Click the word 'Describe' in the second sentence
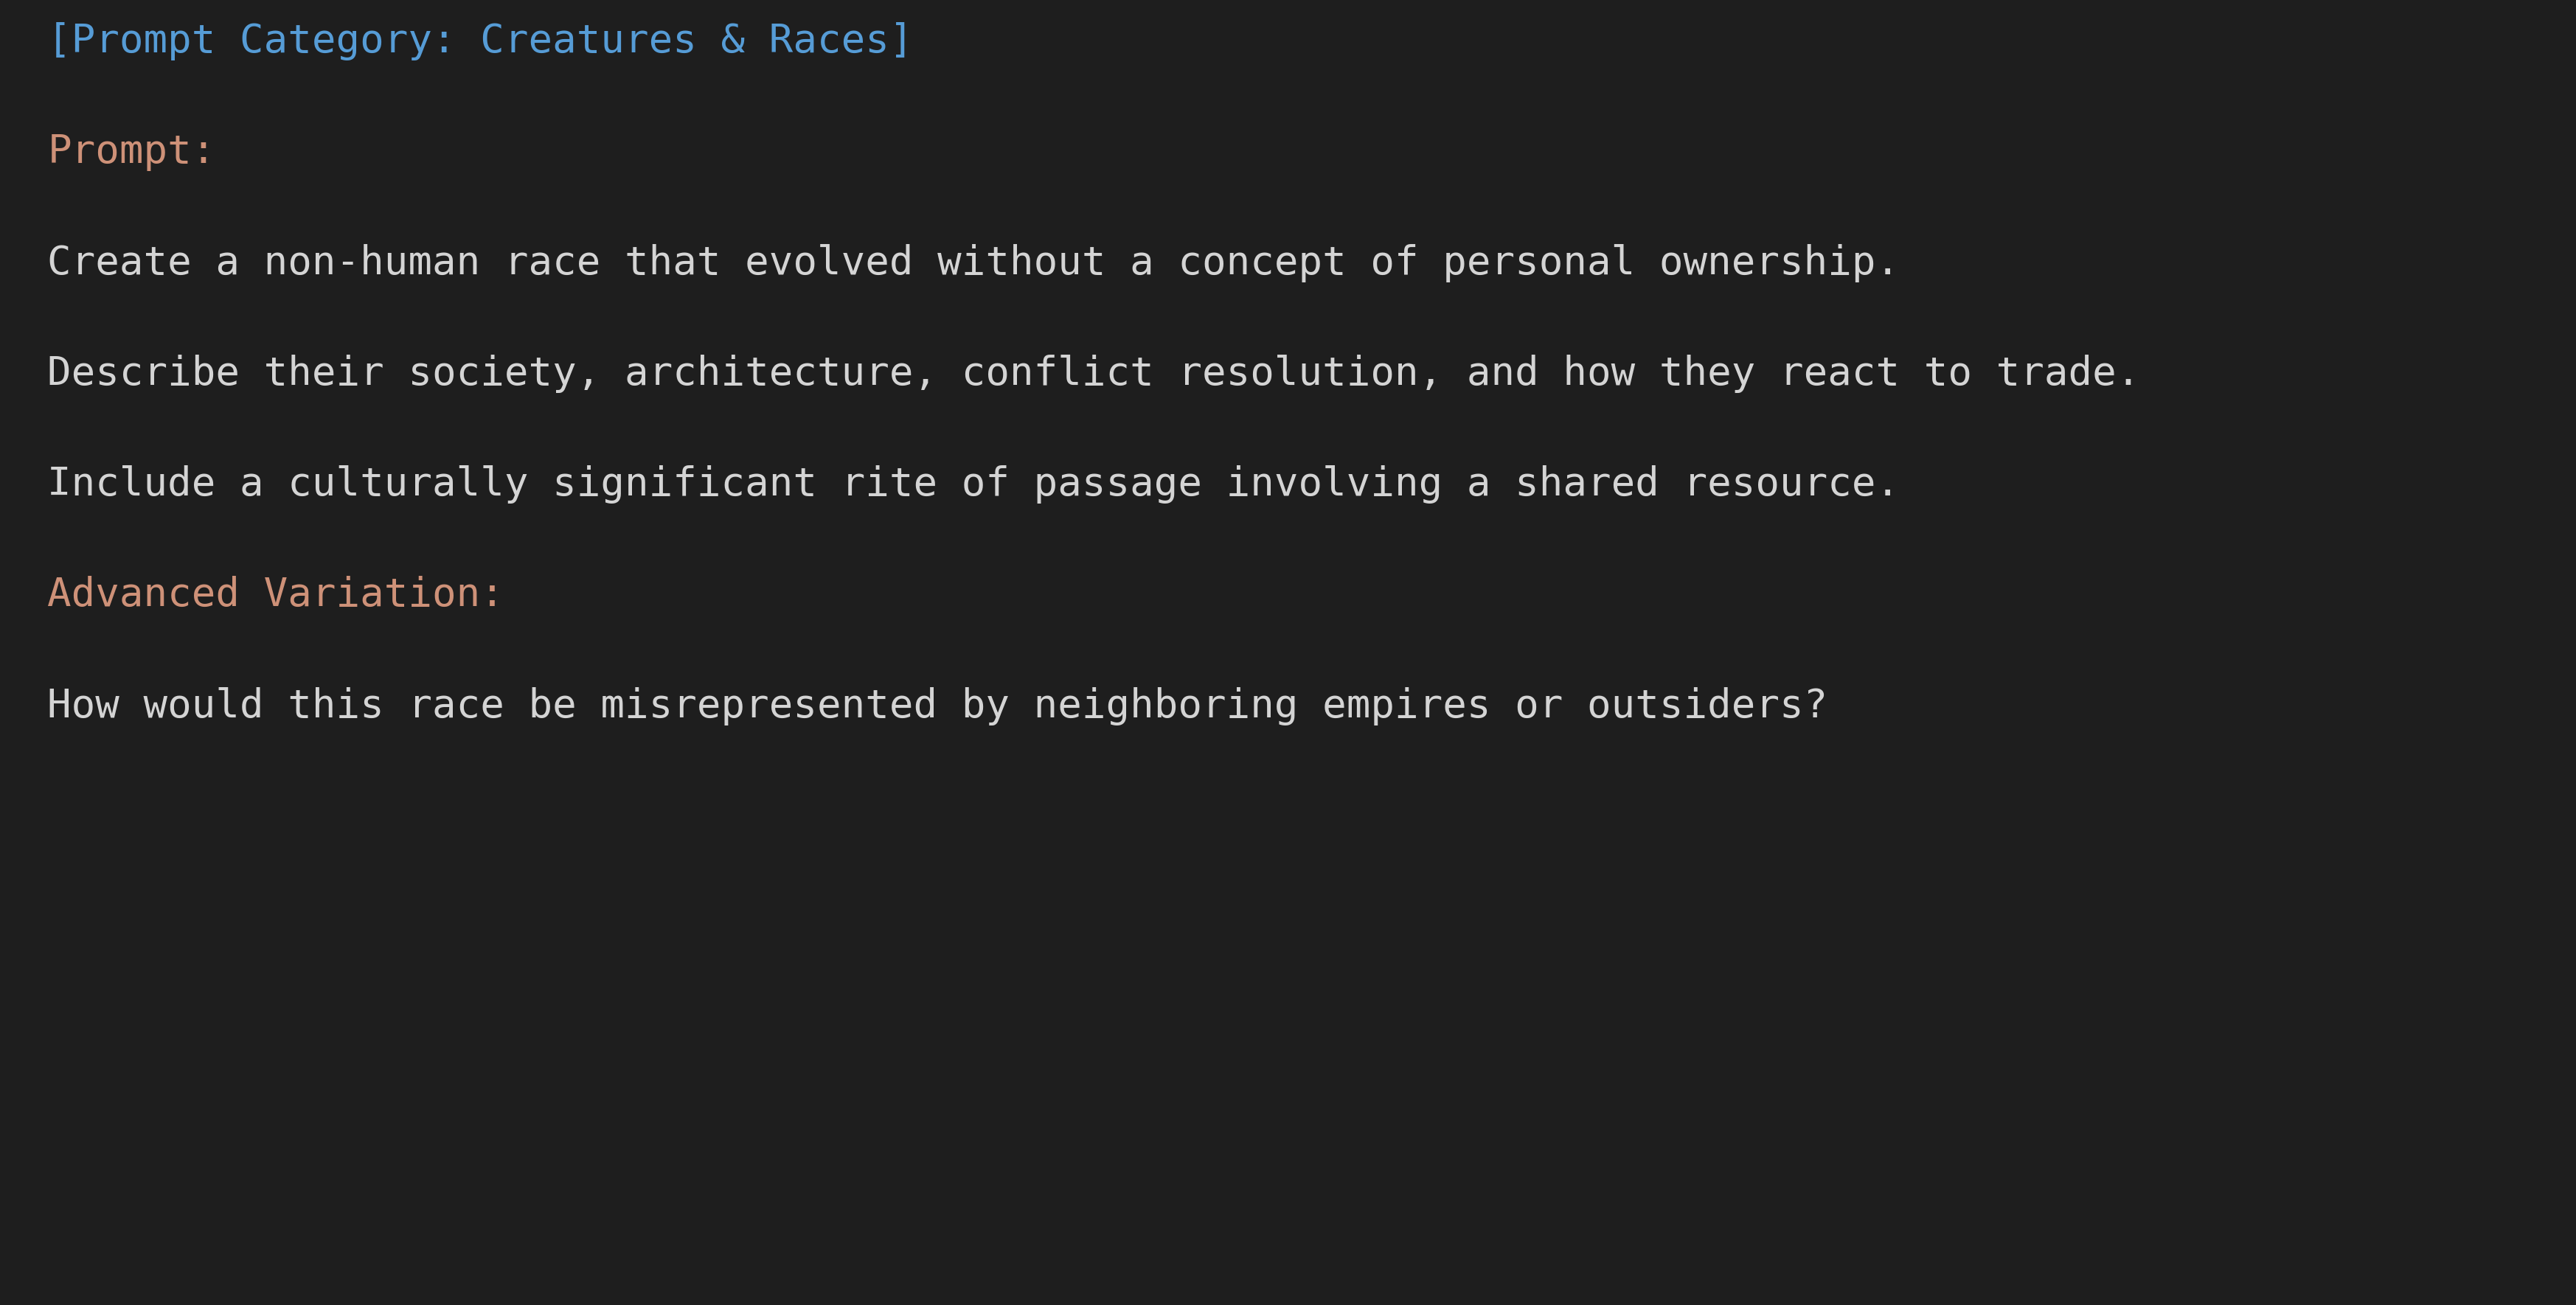This screenshot has width=2576, height=1305. pyautogui.click(x=144, y=372)
